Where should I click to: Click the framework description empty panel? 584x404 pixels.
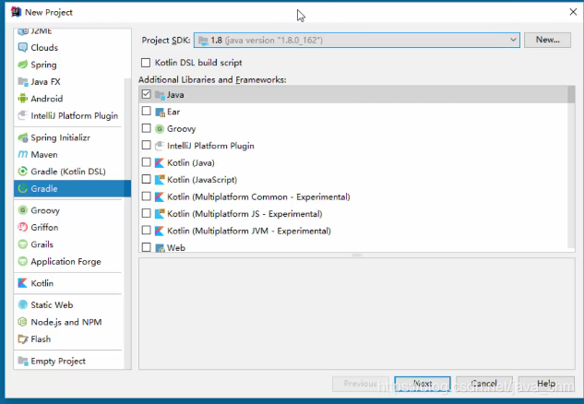(357, 314)
